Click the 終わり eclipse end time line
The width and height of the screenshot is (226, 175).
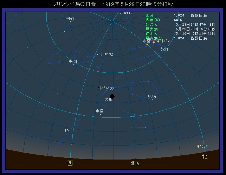pos(176,34)
